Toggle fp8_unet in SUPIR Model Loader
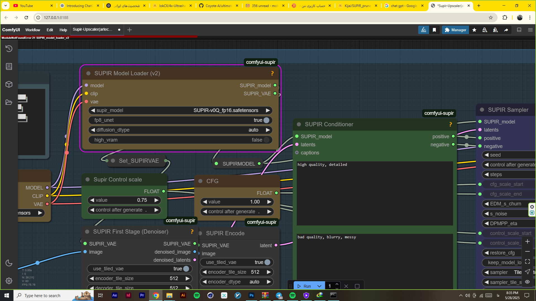Image resolution: width=536 pixels, height=301 pixels. point(266,120)
